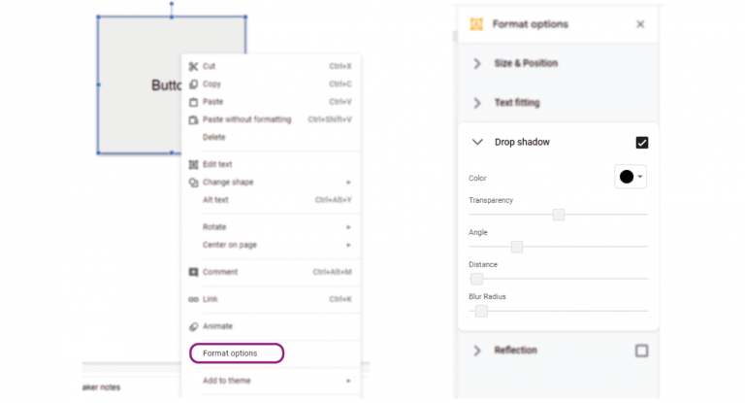
Task: Click the Ctrl+X shortcut text
Action: click(340, 66)
